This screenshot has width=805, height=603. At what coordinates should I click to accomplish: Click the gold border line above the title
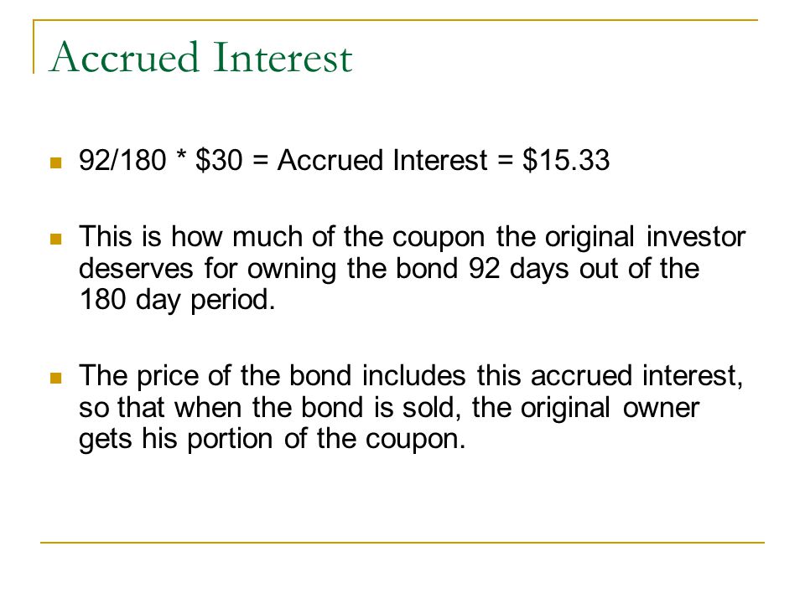(395, 20)
